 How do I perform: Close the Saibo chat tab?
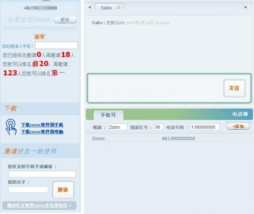(118, 7)
